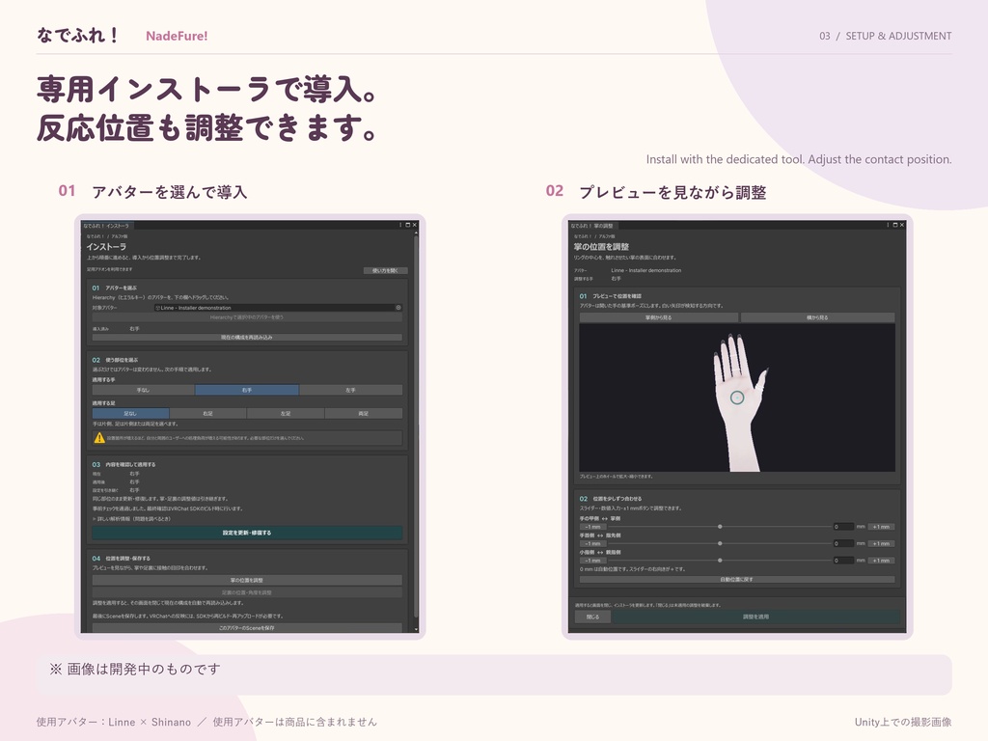
Task: Open the installer window's three-dot options menu
Action: (400, 225)
